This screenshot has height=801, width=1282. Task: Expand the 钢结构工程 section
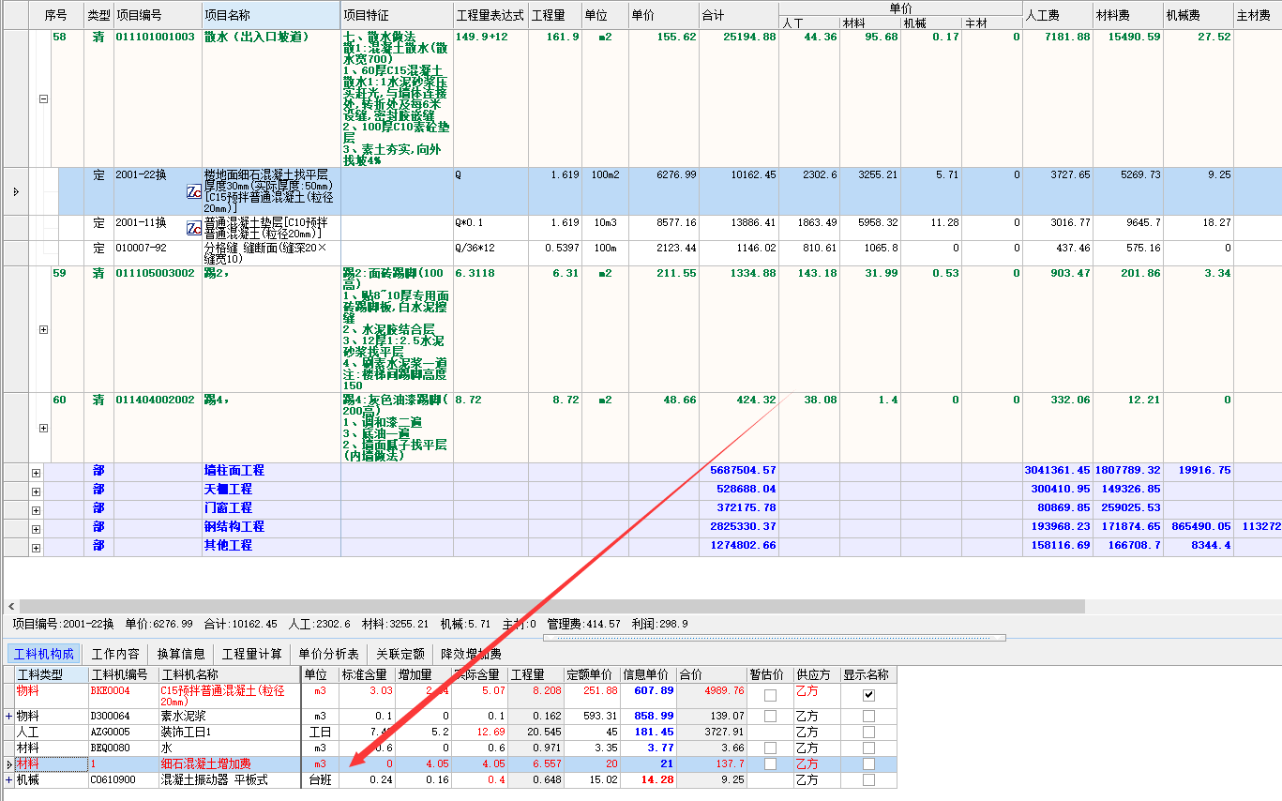coord(36,529)
